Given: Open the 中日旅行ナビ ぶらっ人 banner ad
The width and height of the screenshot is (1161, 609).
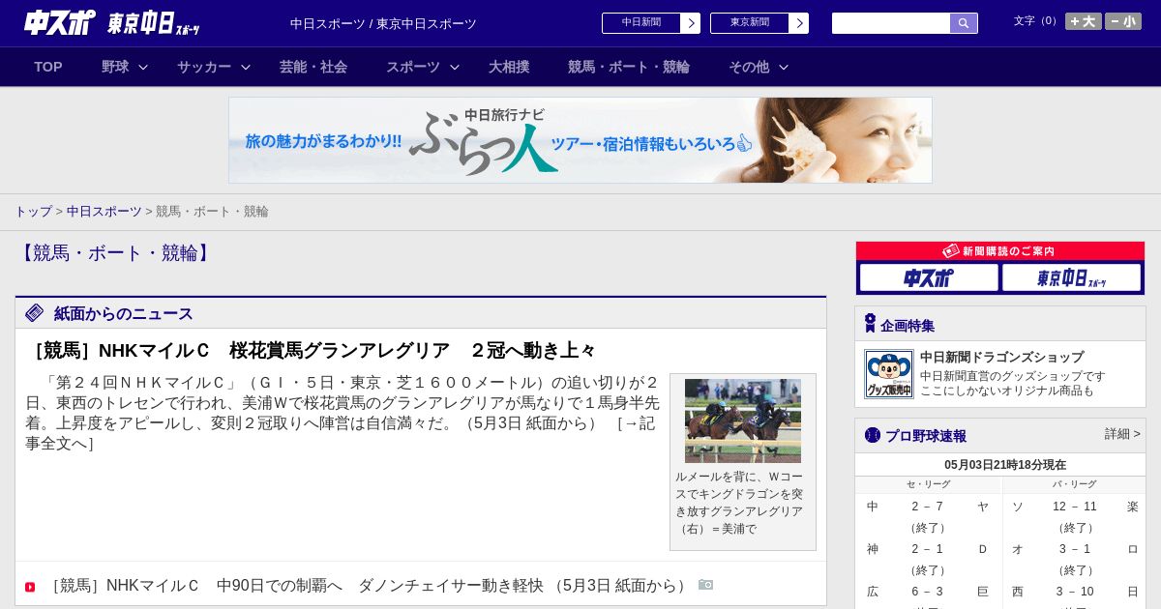Looking at the screenshot, I should tap(580, 140).
